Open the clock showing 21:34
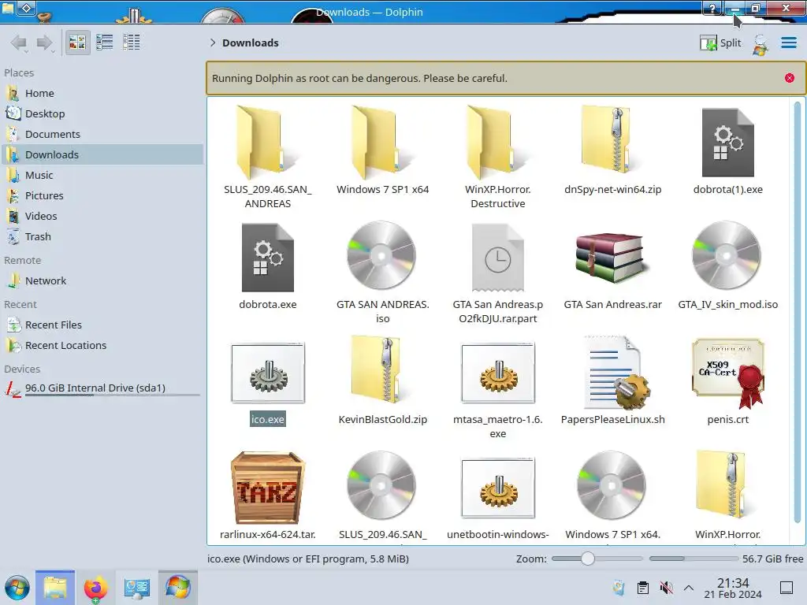 (733, 588)
